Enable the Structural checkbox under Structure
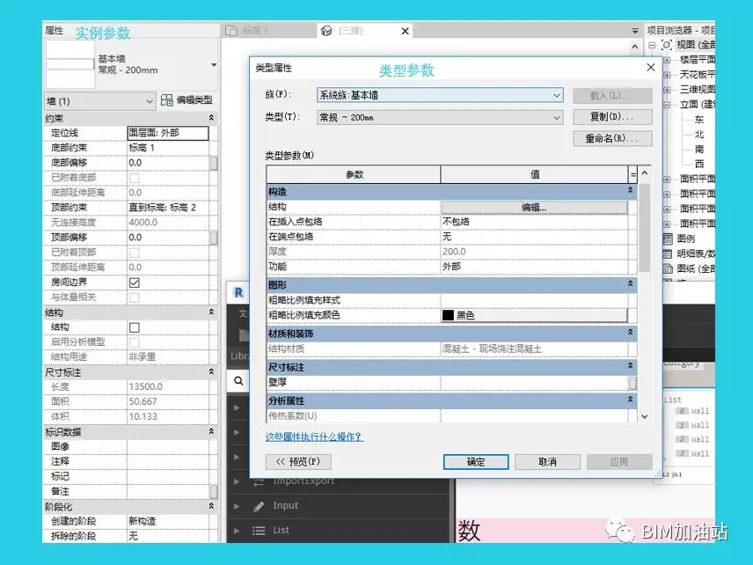The width and height of the screenshot is (753, 565). point(135,327)
